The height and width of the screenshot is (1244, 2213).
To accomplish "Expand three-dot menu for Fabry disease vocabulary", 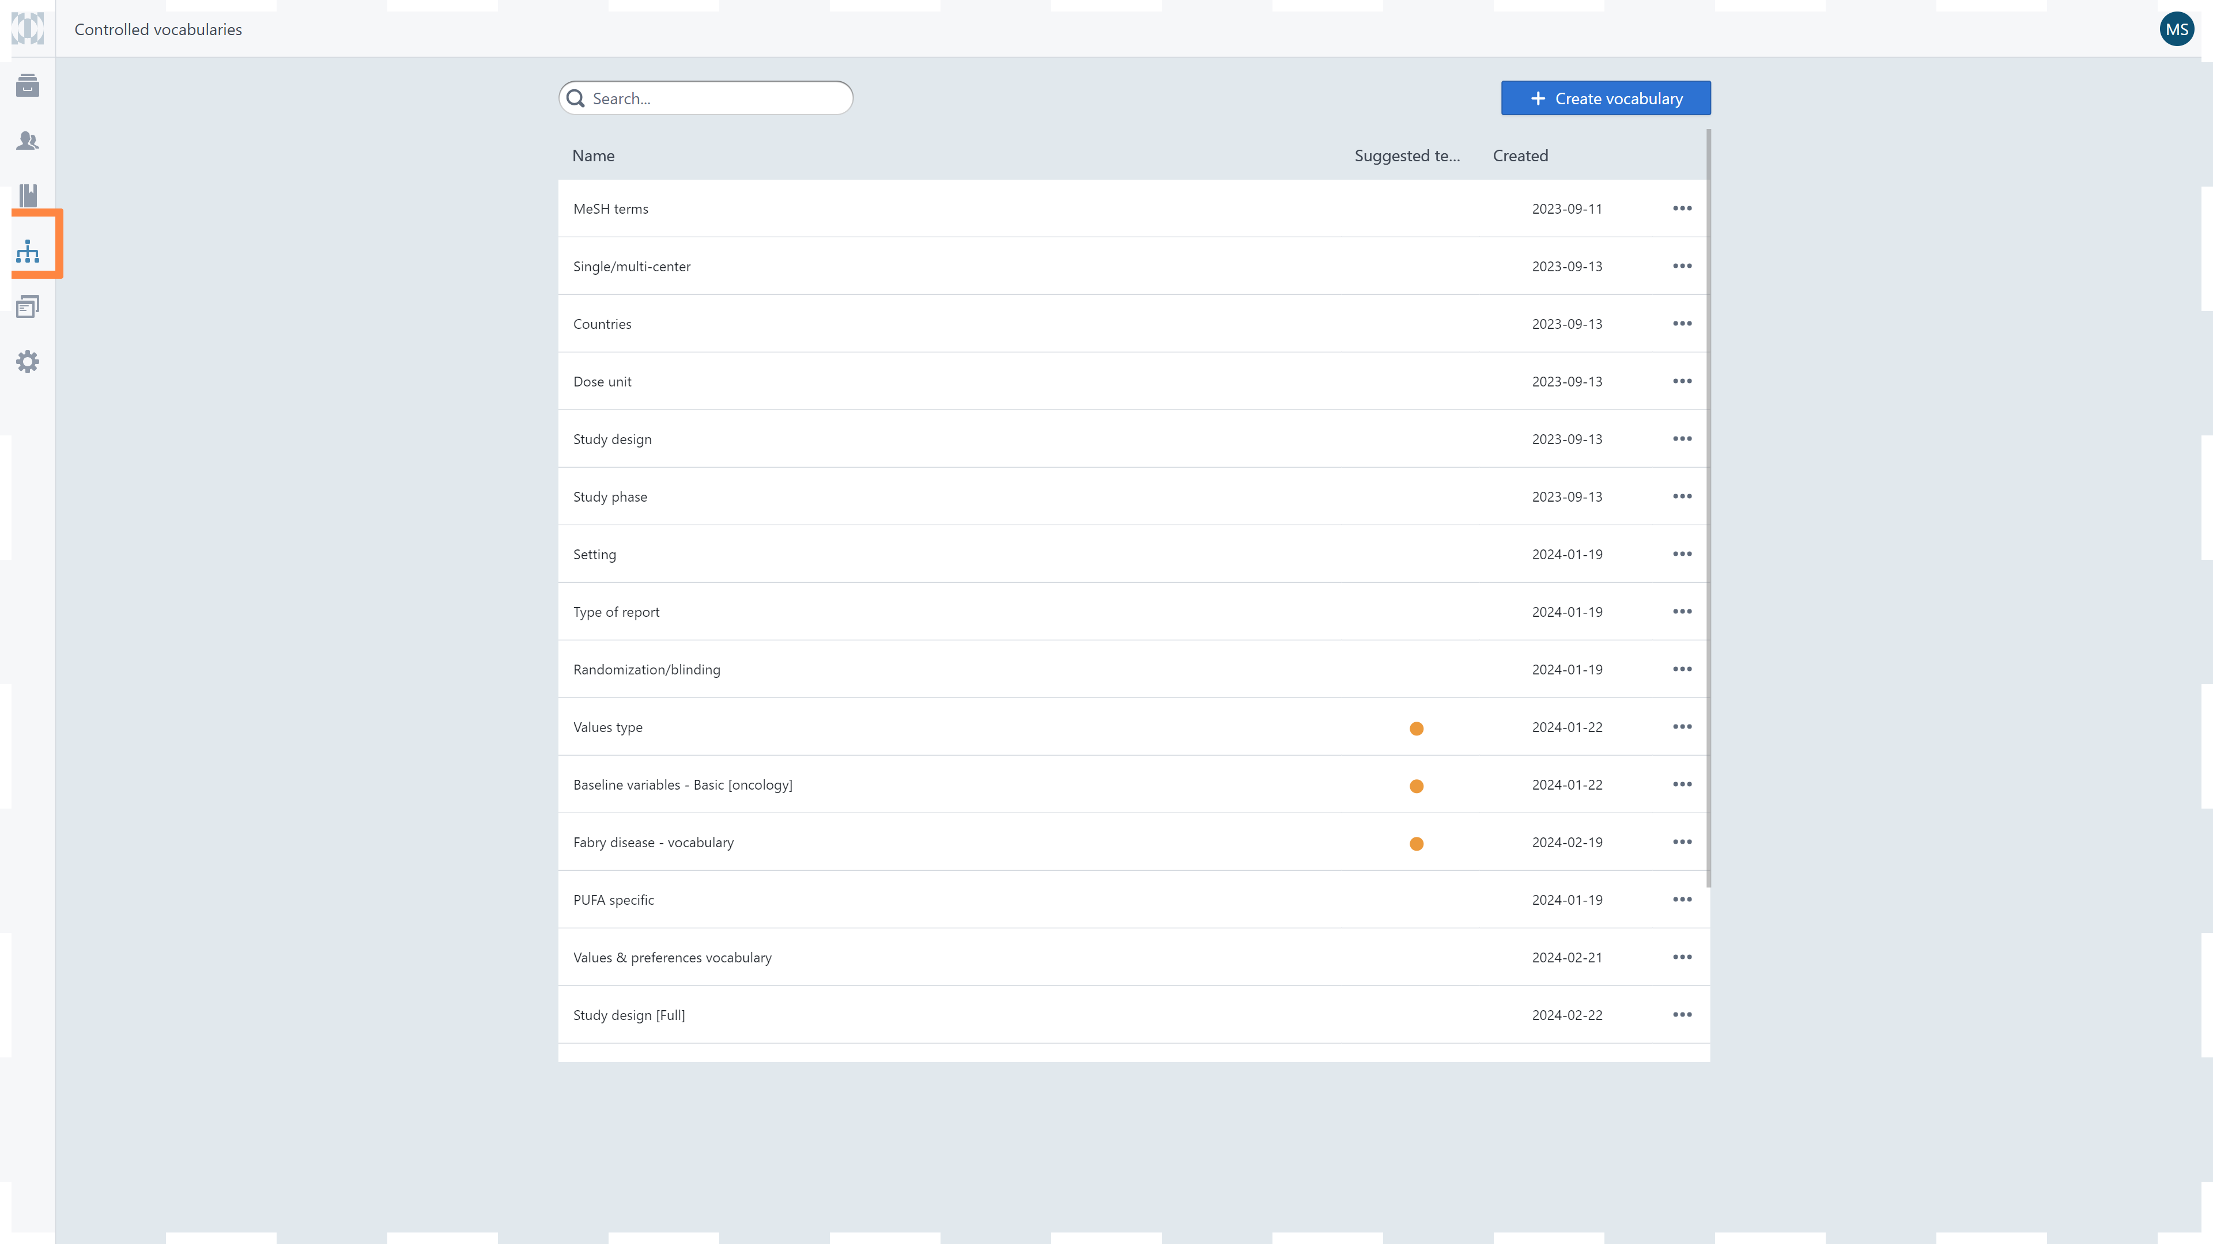I will (1681, 842).
